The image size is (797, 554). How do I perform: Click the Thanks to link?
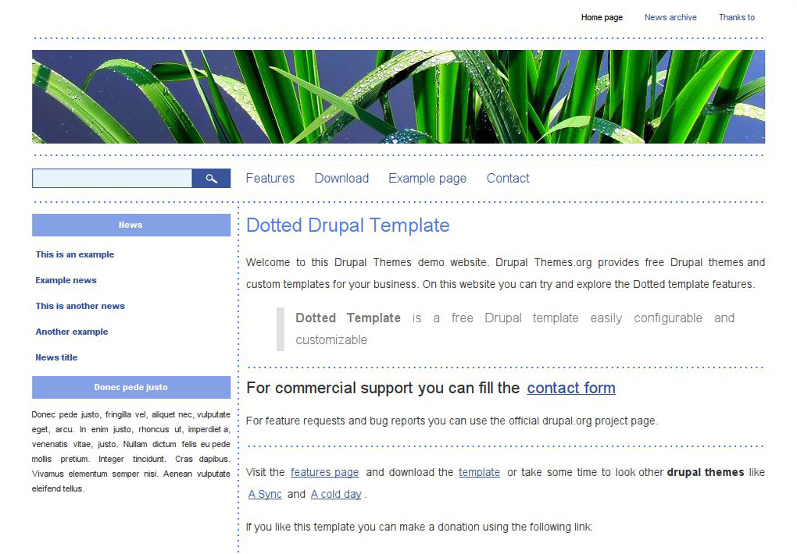[x=735, y=17]
